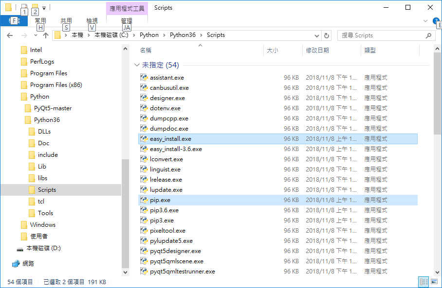Select the PerfLogs folder in the tree
The width and height of the screenshot is (442, 288).
42,62
